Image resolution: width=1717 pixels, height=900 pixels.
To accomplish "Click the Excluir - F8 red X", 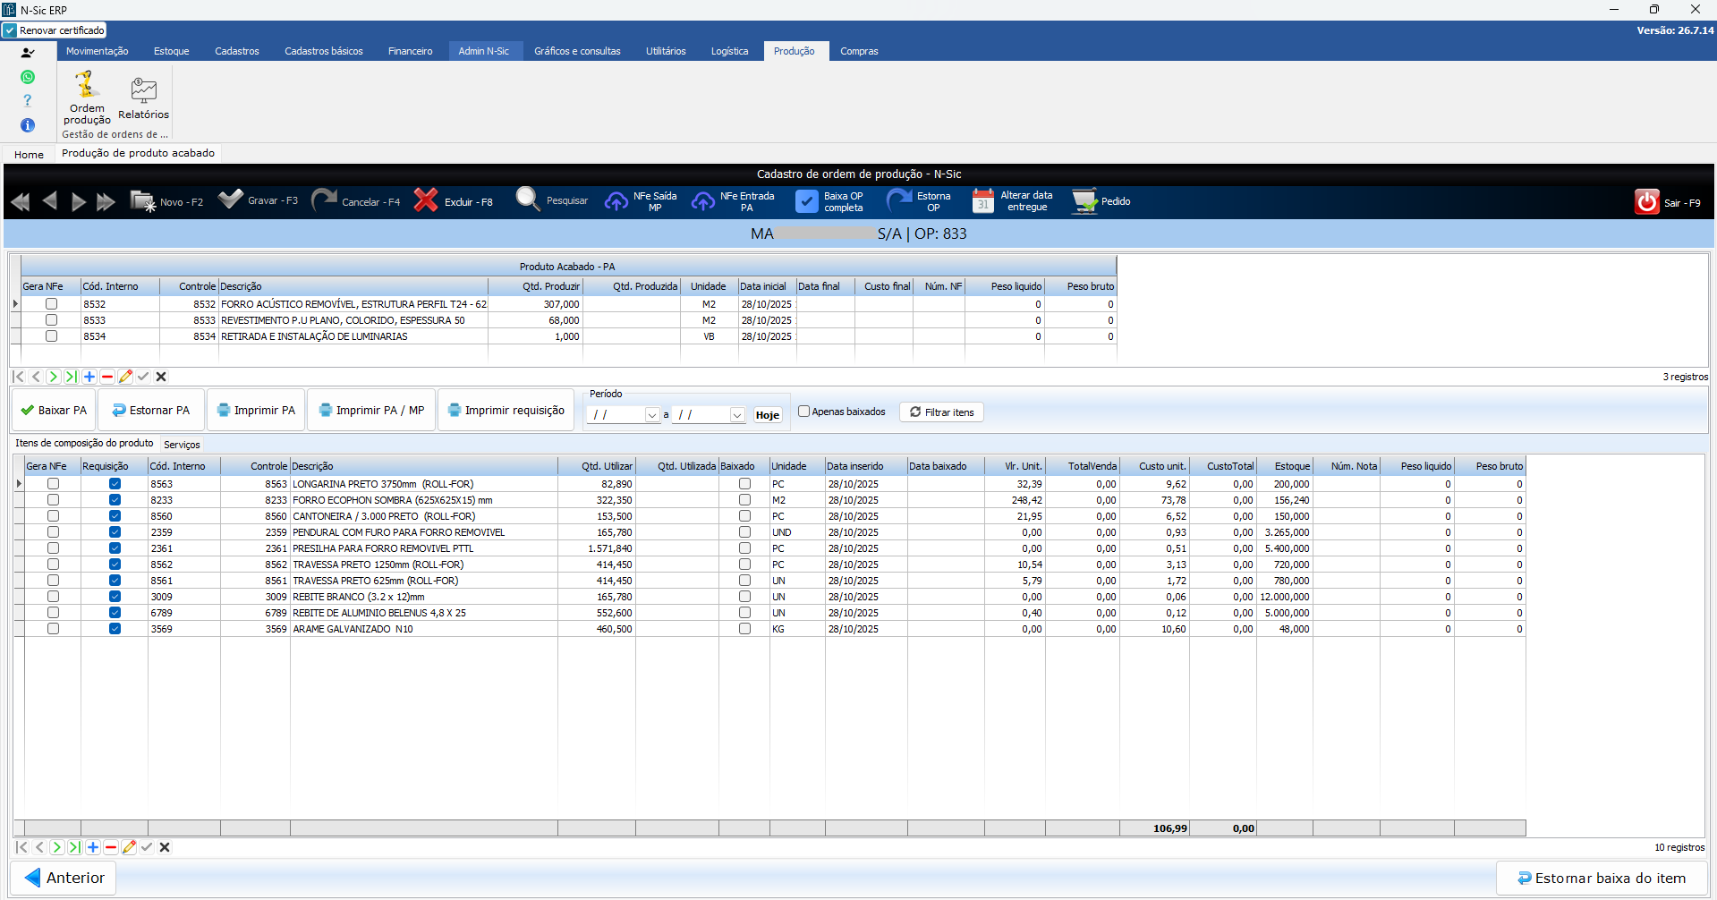I will [x=426, y=200].
